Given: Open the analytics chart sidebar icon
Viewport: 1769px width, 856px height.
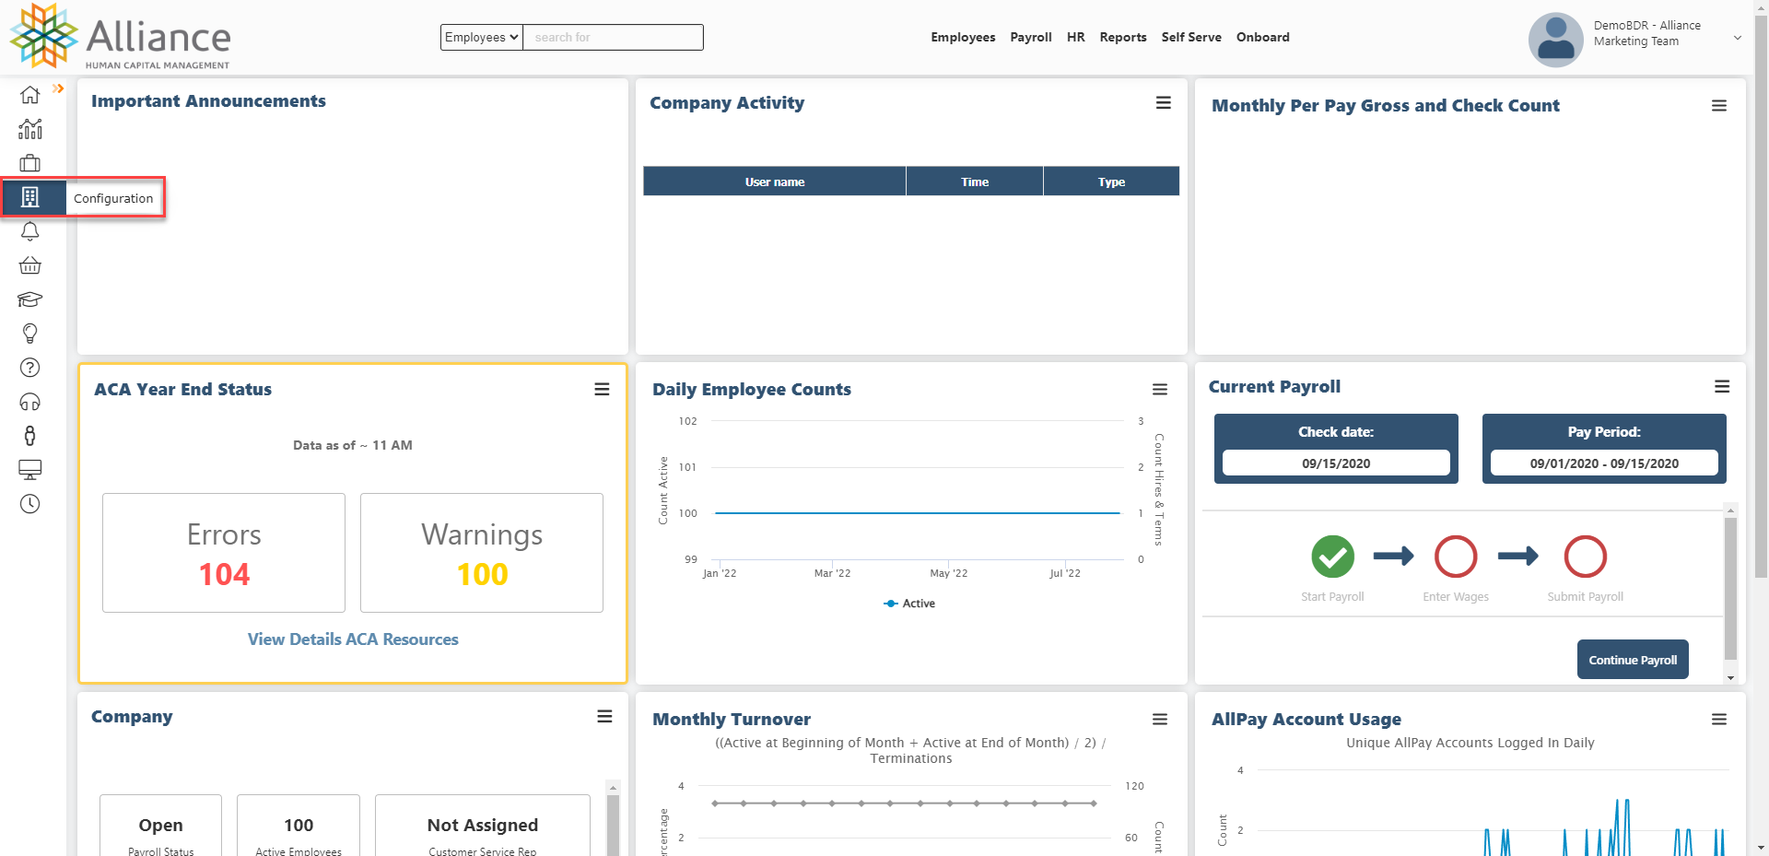Looking at the screenshot, I should click(x=30, y=129).
